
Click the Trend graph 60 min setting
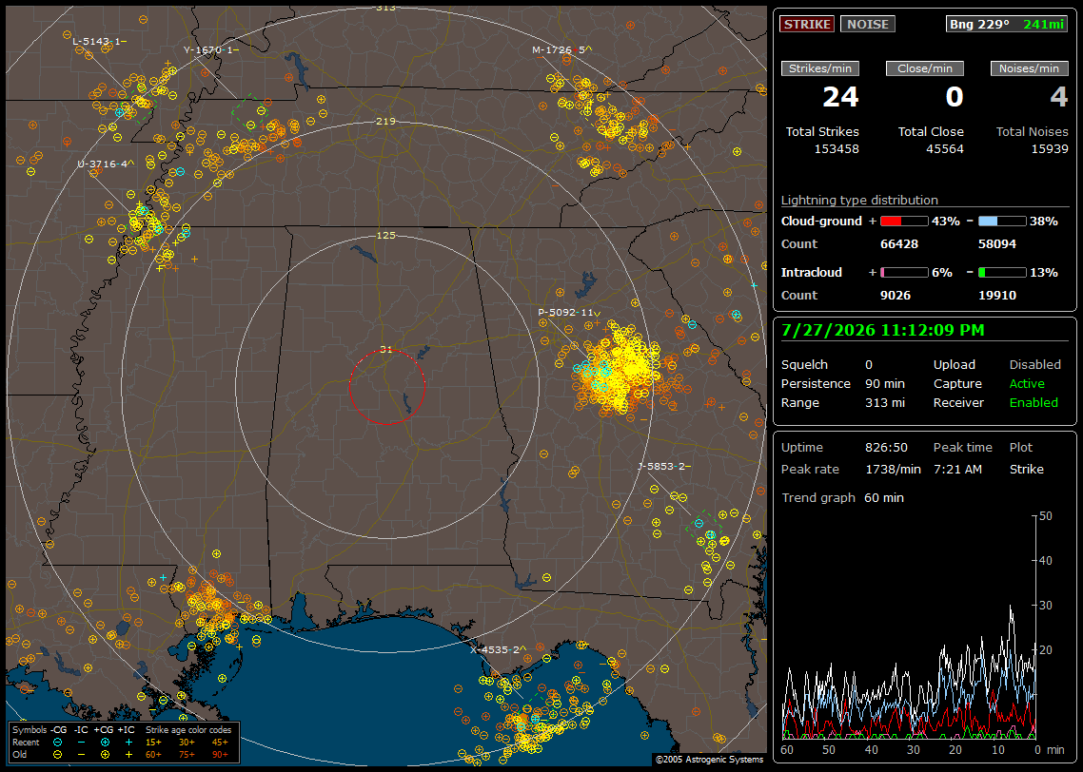842,498
